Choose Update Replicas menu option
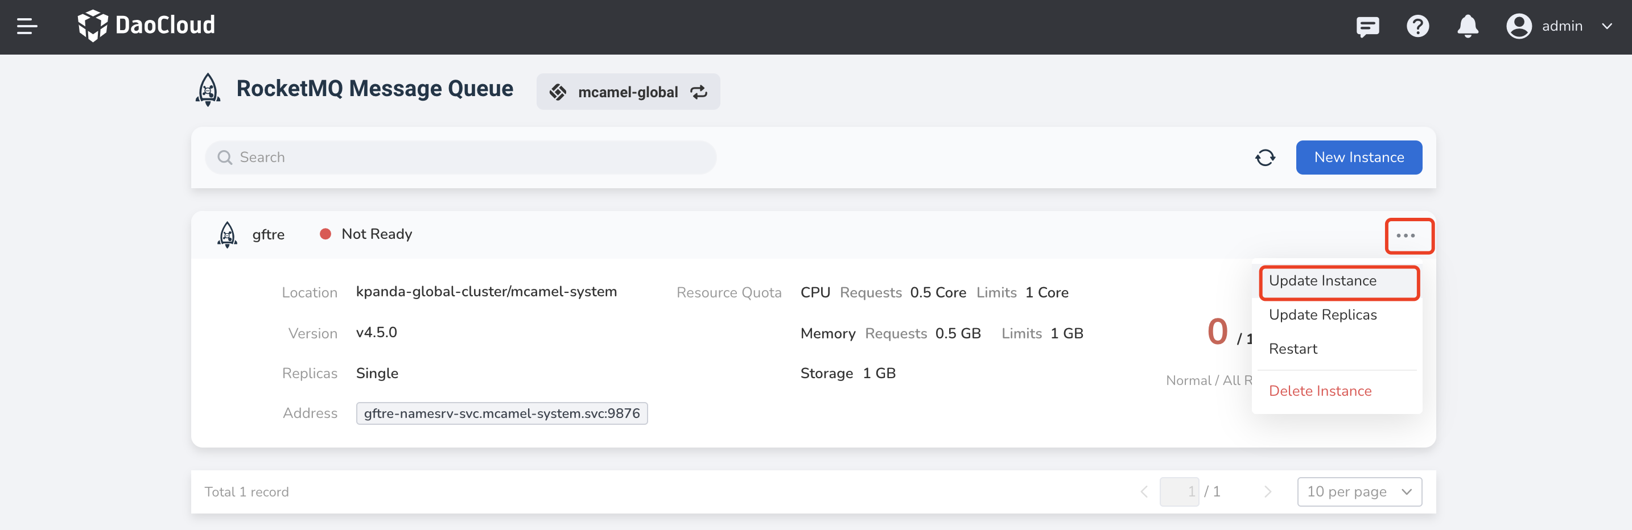 tap(1322, 316)
